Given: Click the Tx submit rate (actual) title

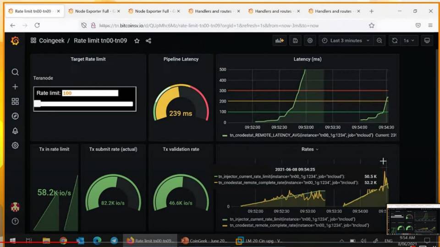Looking at the screenshot, I should point(113,149).
